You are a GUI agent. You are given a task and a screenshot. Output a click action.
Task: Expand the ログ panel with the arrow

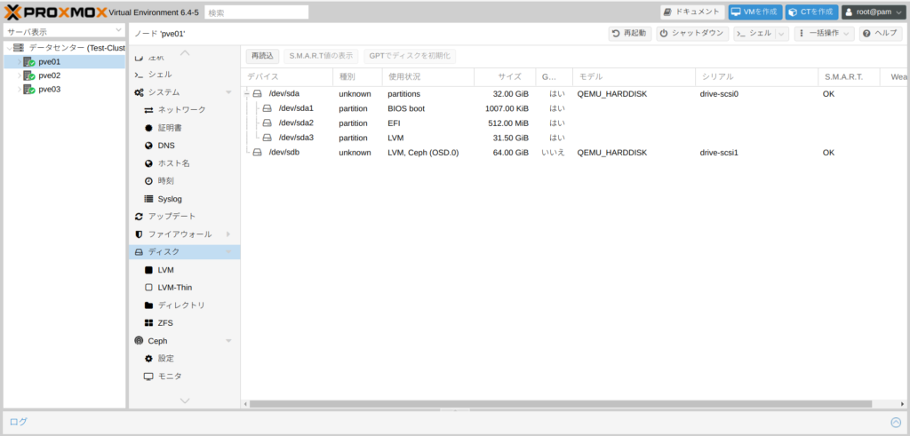pos(896,422)
